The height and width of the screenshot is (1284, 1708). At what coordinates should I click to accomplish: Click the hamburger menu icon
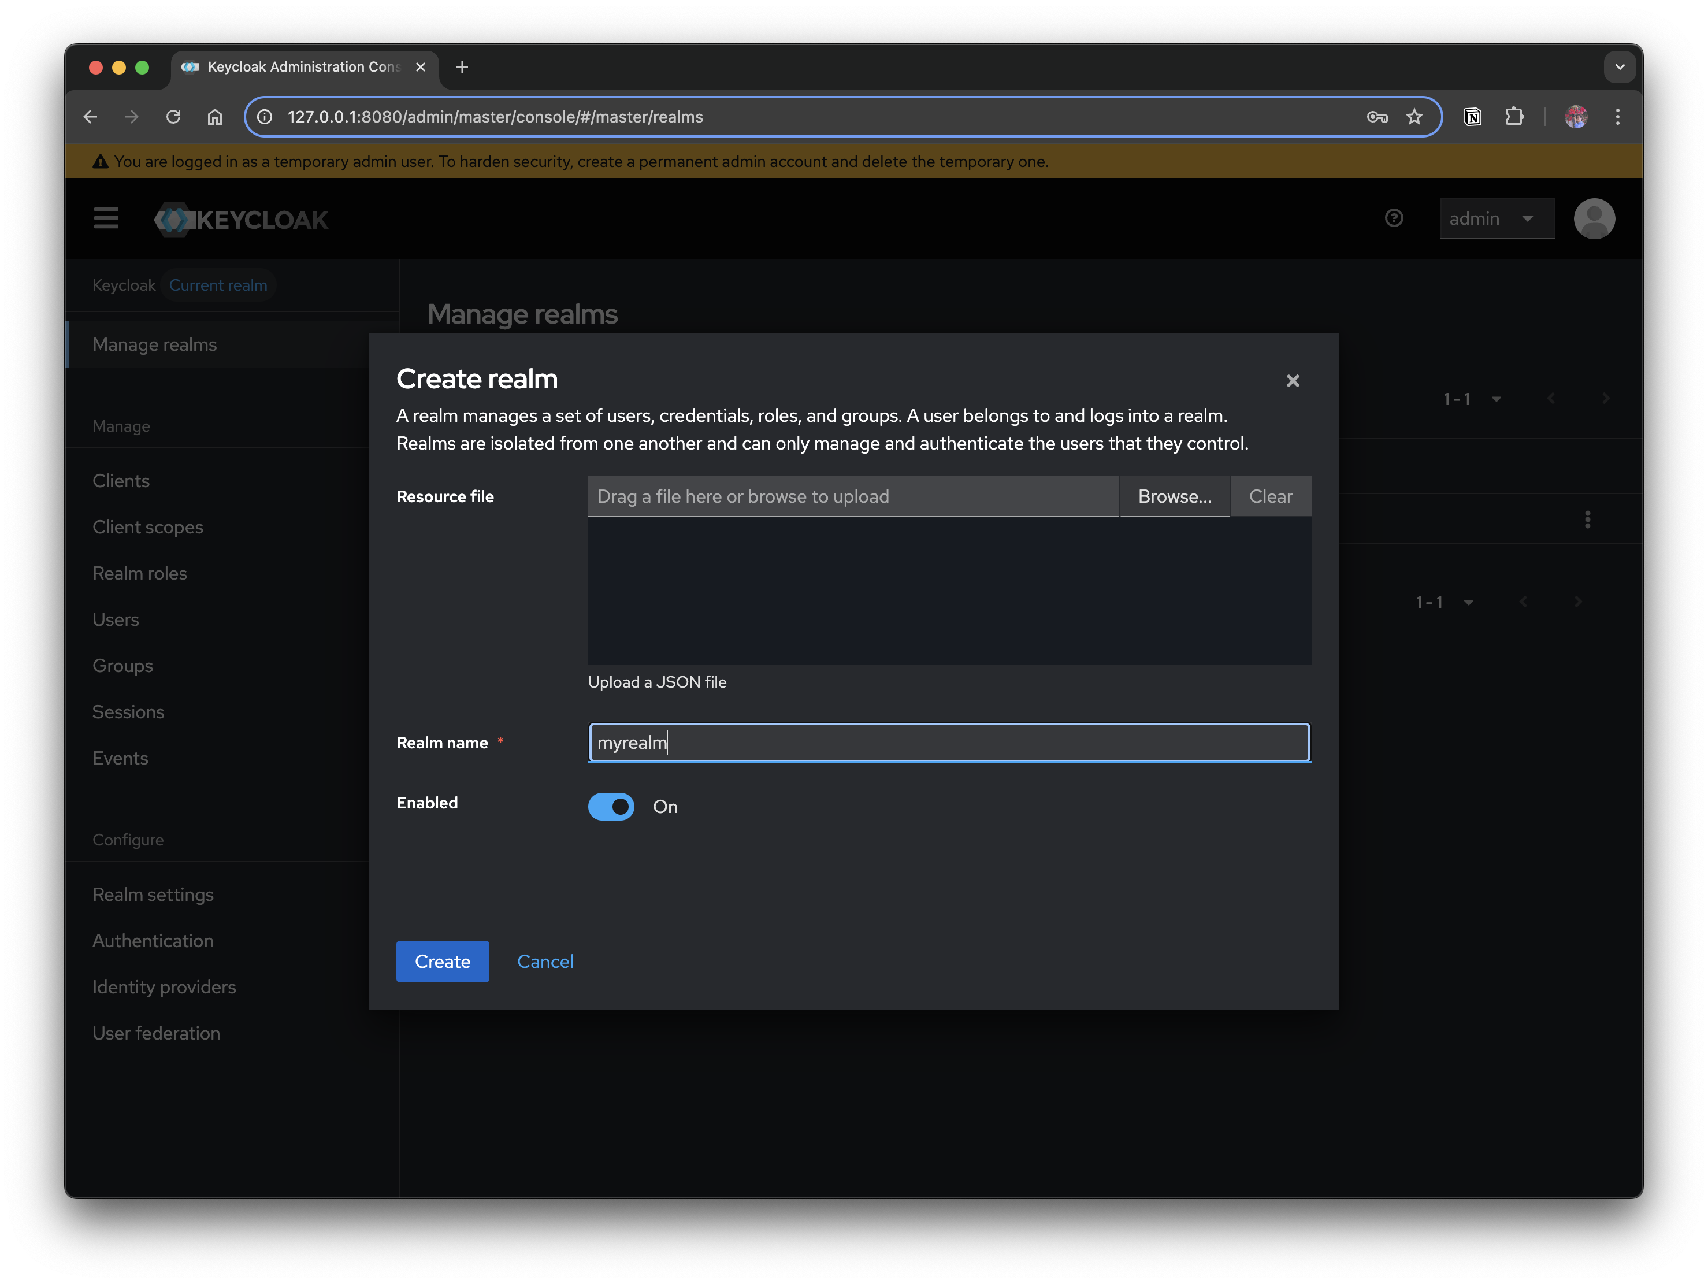click(106, 218)
